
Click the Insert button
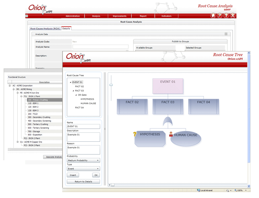tap(73, 175)
